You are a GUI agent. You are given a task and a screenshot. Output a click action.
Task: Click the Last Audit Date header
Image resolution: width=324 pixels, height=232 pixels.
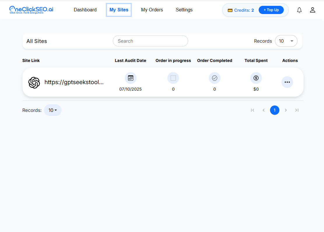[x=130, y=60]
